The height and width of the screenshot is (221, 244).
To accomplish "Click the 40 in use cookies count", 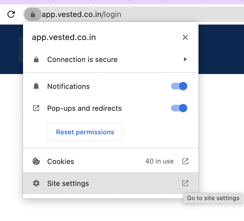I will pyautogui.click(x=160, y=161).
